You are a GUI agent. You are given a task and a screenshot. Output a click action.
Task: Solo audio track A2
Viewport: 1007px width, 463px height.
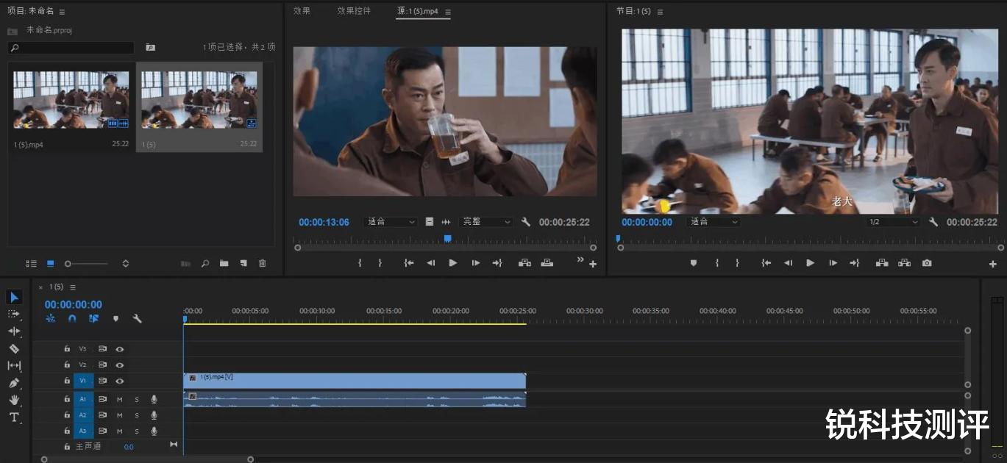(x=136, y=415)
